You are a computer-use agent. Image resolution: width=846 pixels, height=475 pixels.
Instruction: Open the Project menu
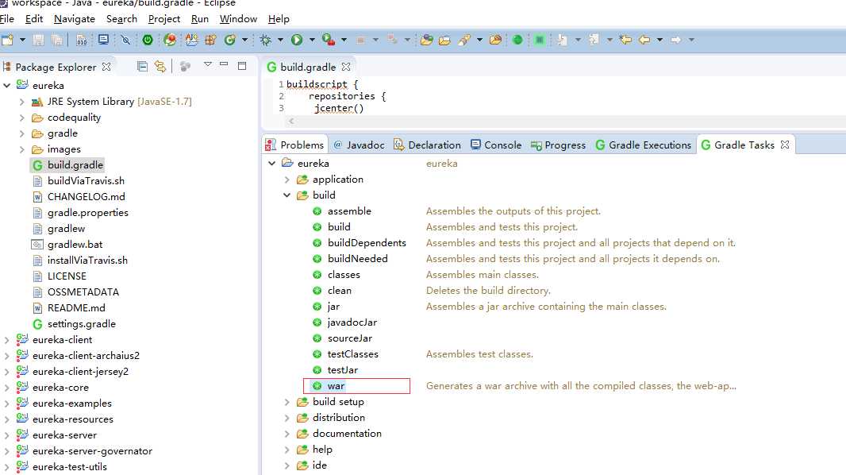pyautogui.click(x=164, y=19)
